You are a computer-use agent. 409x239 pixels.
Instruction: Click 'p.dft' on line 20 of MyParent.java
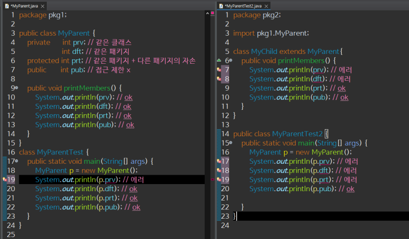(x=106, y=189)
